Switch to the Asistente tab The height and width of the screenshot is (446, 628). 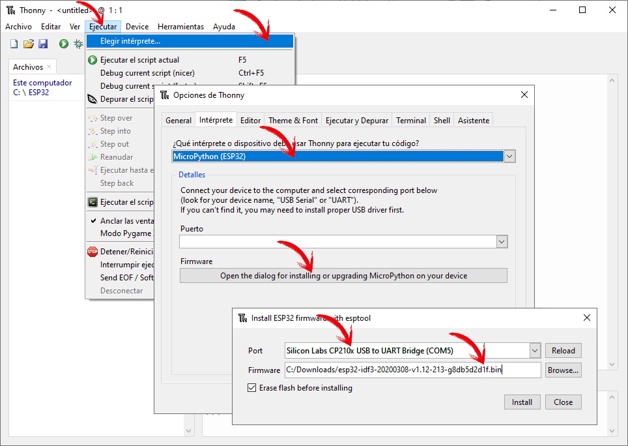pos(474,120)
